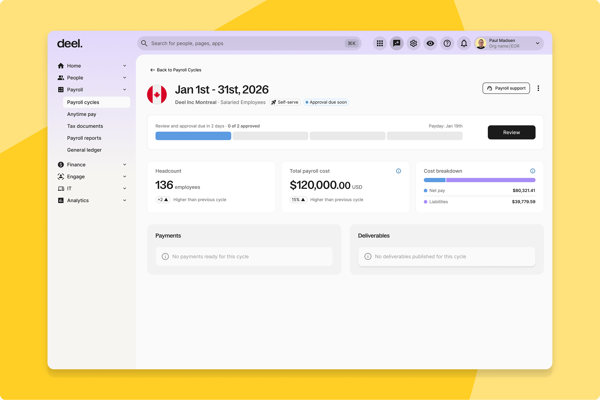Viewport: 600px width, 400px height.
Task: Expand the Analytics menu chevron
Action: point(125,200)
